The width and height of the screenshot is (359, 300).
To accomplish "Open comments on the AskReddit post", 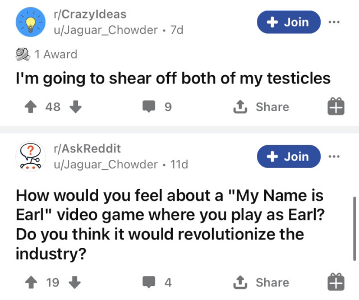I will [x=157, y=282].
